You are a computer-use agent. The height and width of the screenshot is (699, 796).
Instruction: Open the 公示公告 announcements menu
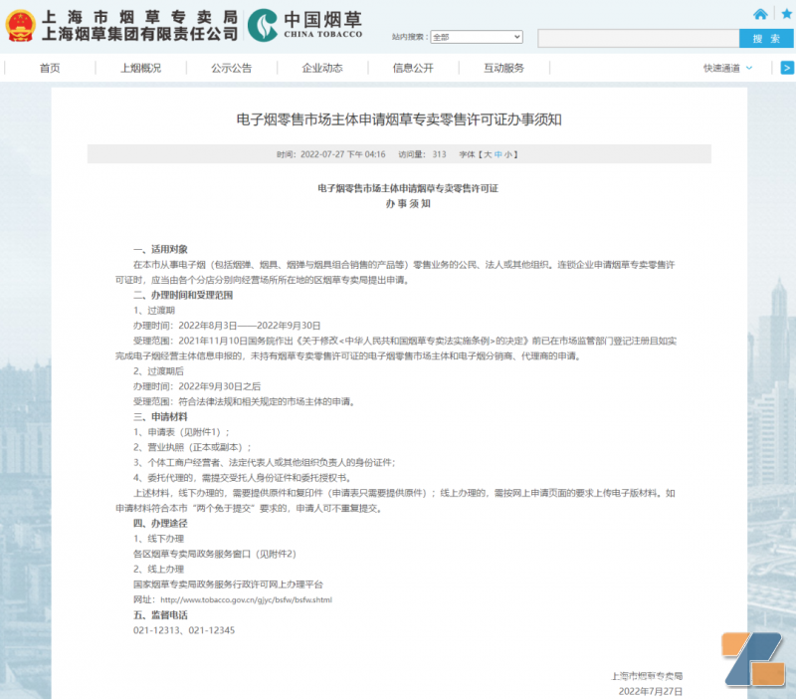click(x=232, y=68)
